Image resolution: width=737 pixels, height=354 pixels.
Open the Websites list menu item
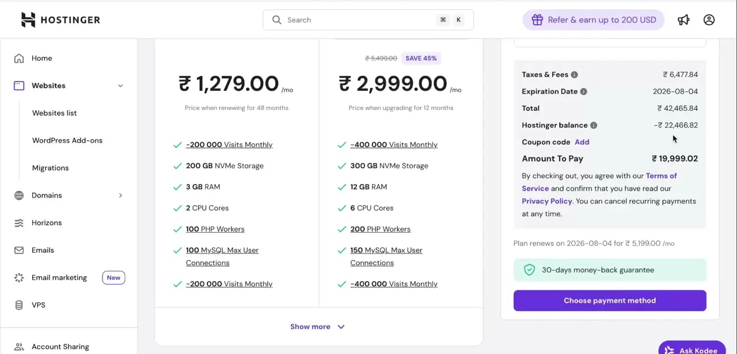54,113
